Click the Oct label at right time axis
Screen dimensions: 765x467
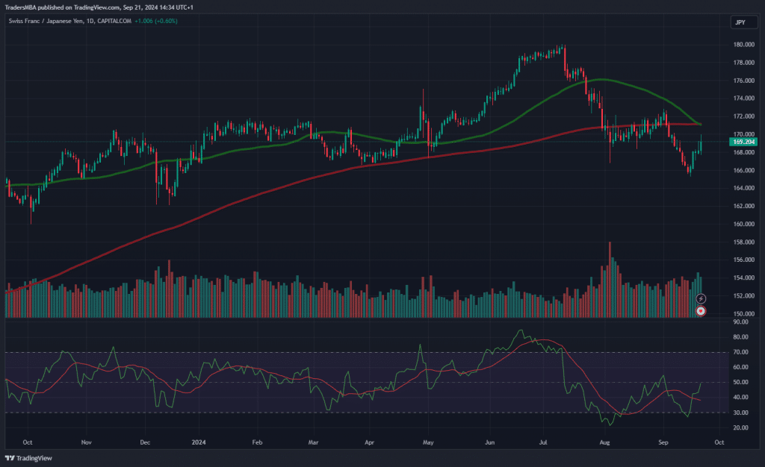(719, 442)
